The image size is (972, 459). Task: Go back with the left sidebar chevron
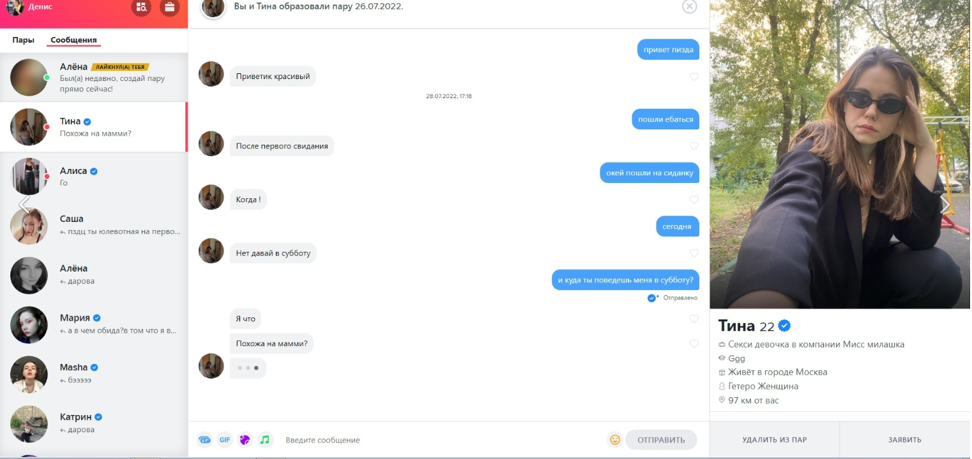tap(24, 204)
